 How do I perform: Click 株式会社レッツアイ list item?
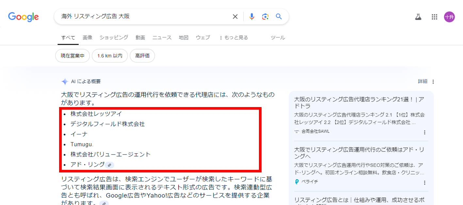[x=96, y=114]
